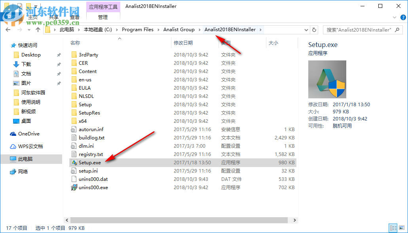Select the autorun.inf file icon
This screenshot has width=408, height=233.
(x=74, y=130)
